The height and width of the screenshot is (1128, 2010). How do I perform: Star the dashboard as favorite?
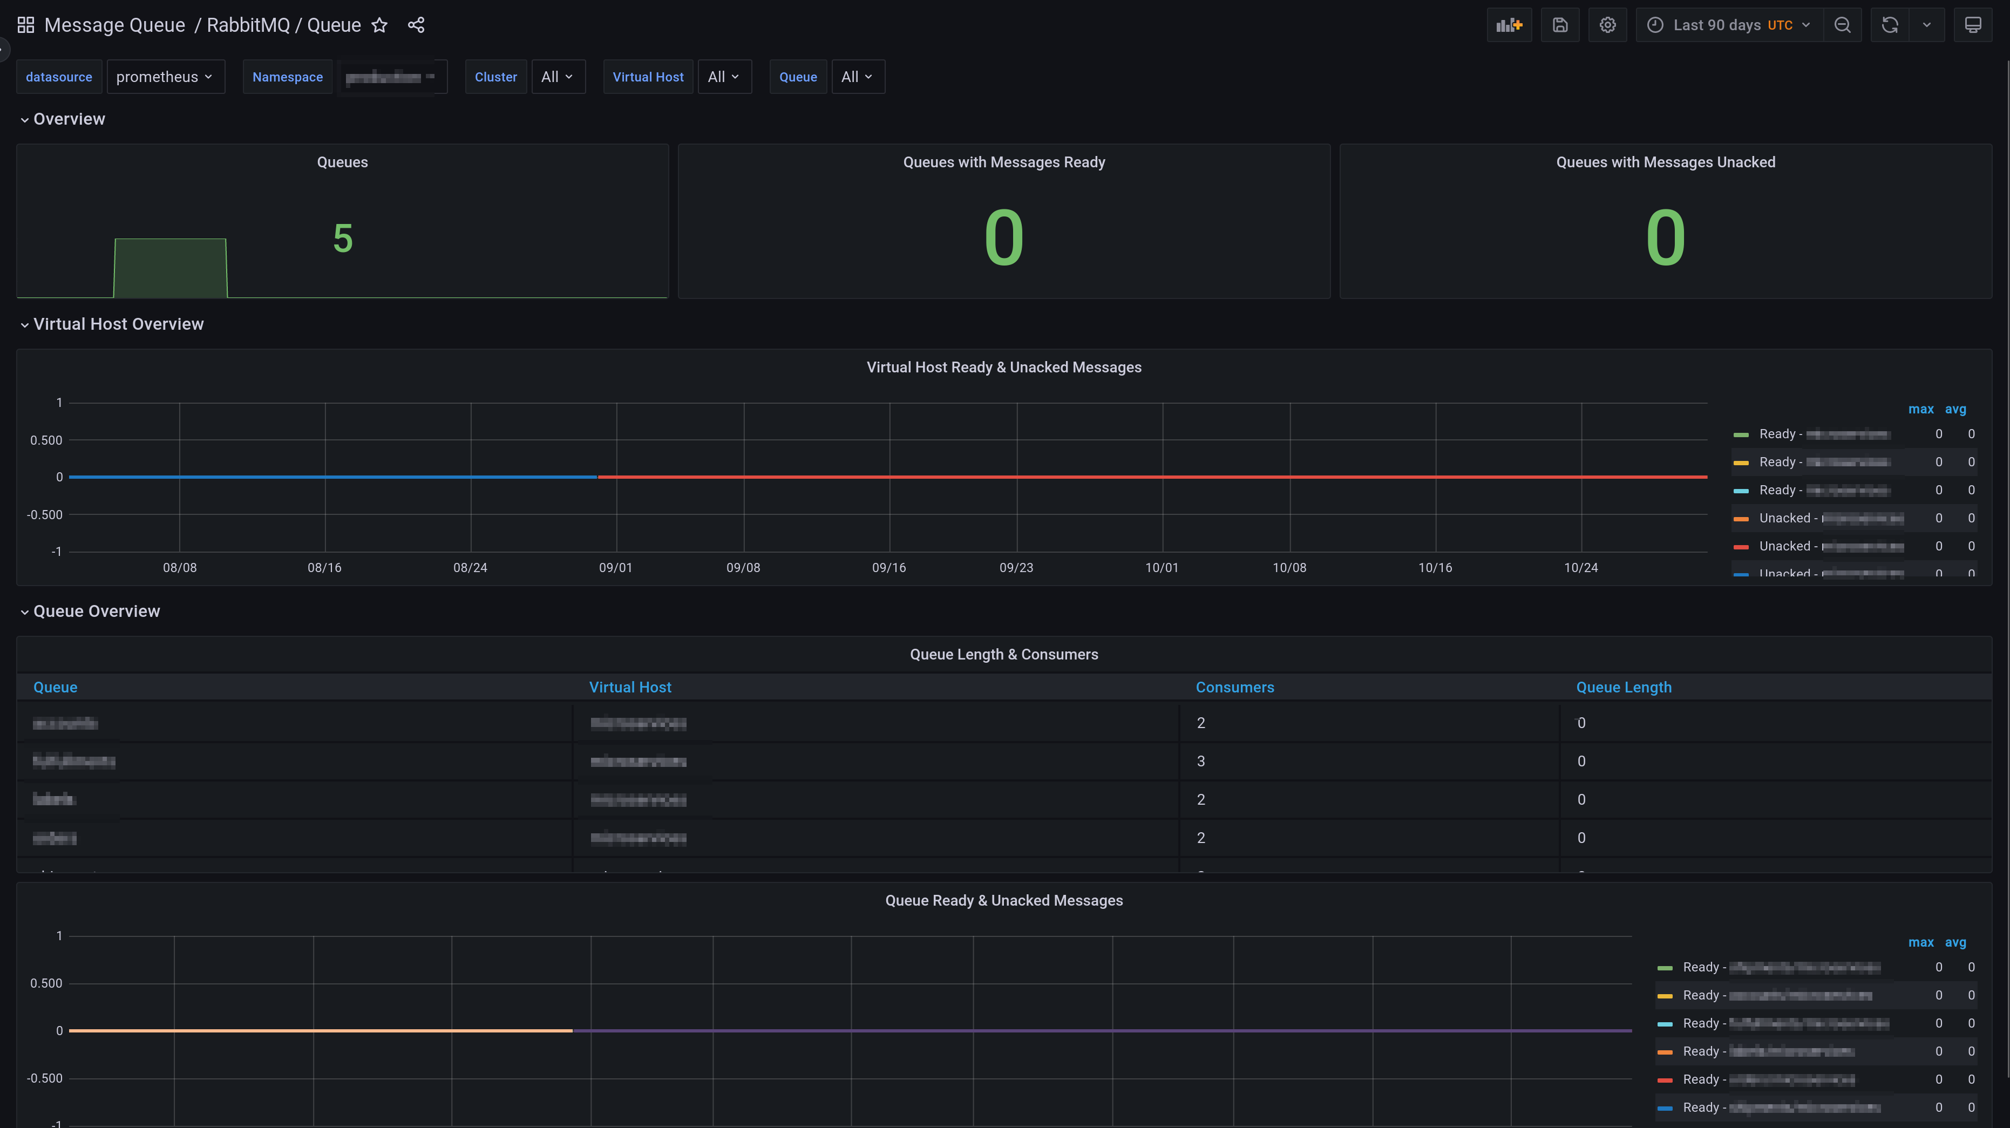[379, 25]
